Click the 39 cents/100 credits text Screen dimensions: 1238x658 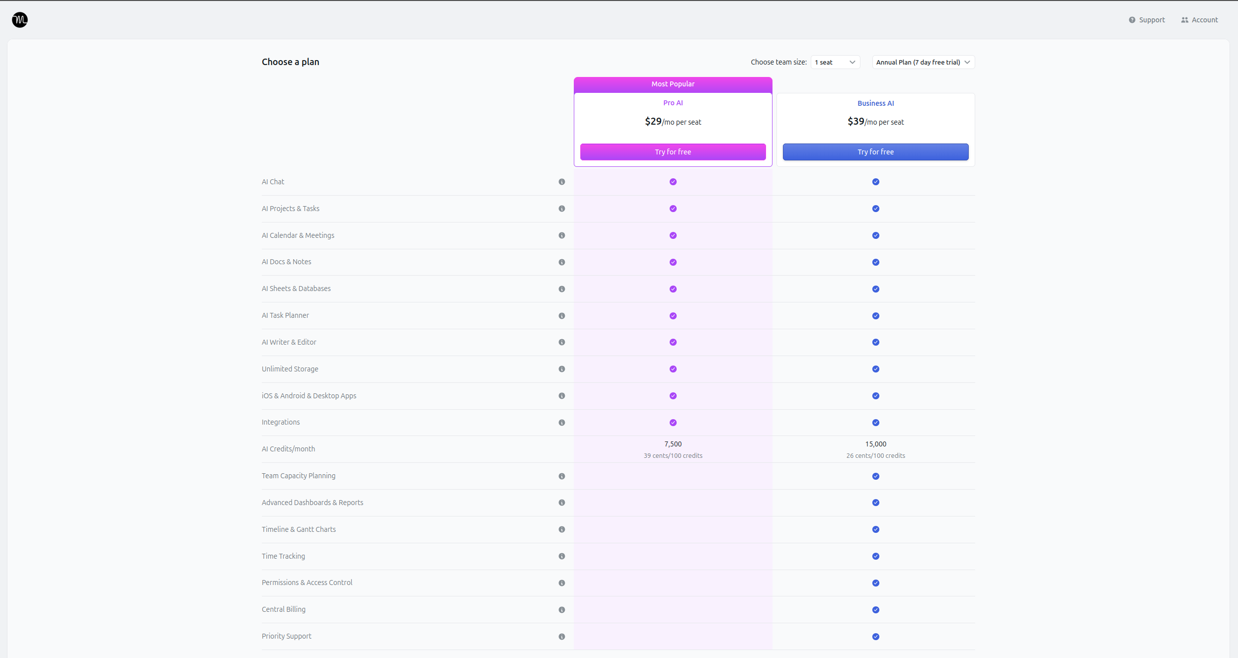coord(673,456)
